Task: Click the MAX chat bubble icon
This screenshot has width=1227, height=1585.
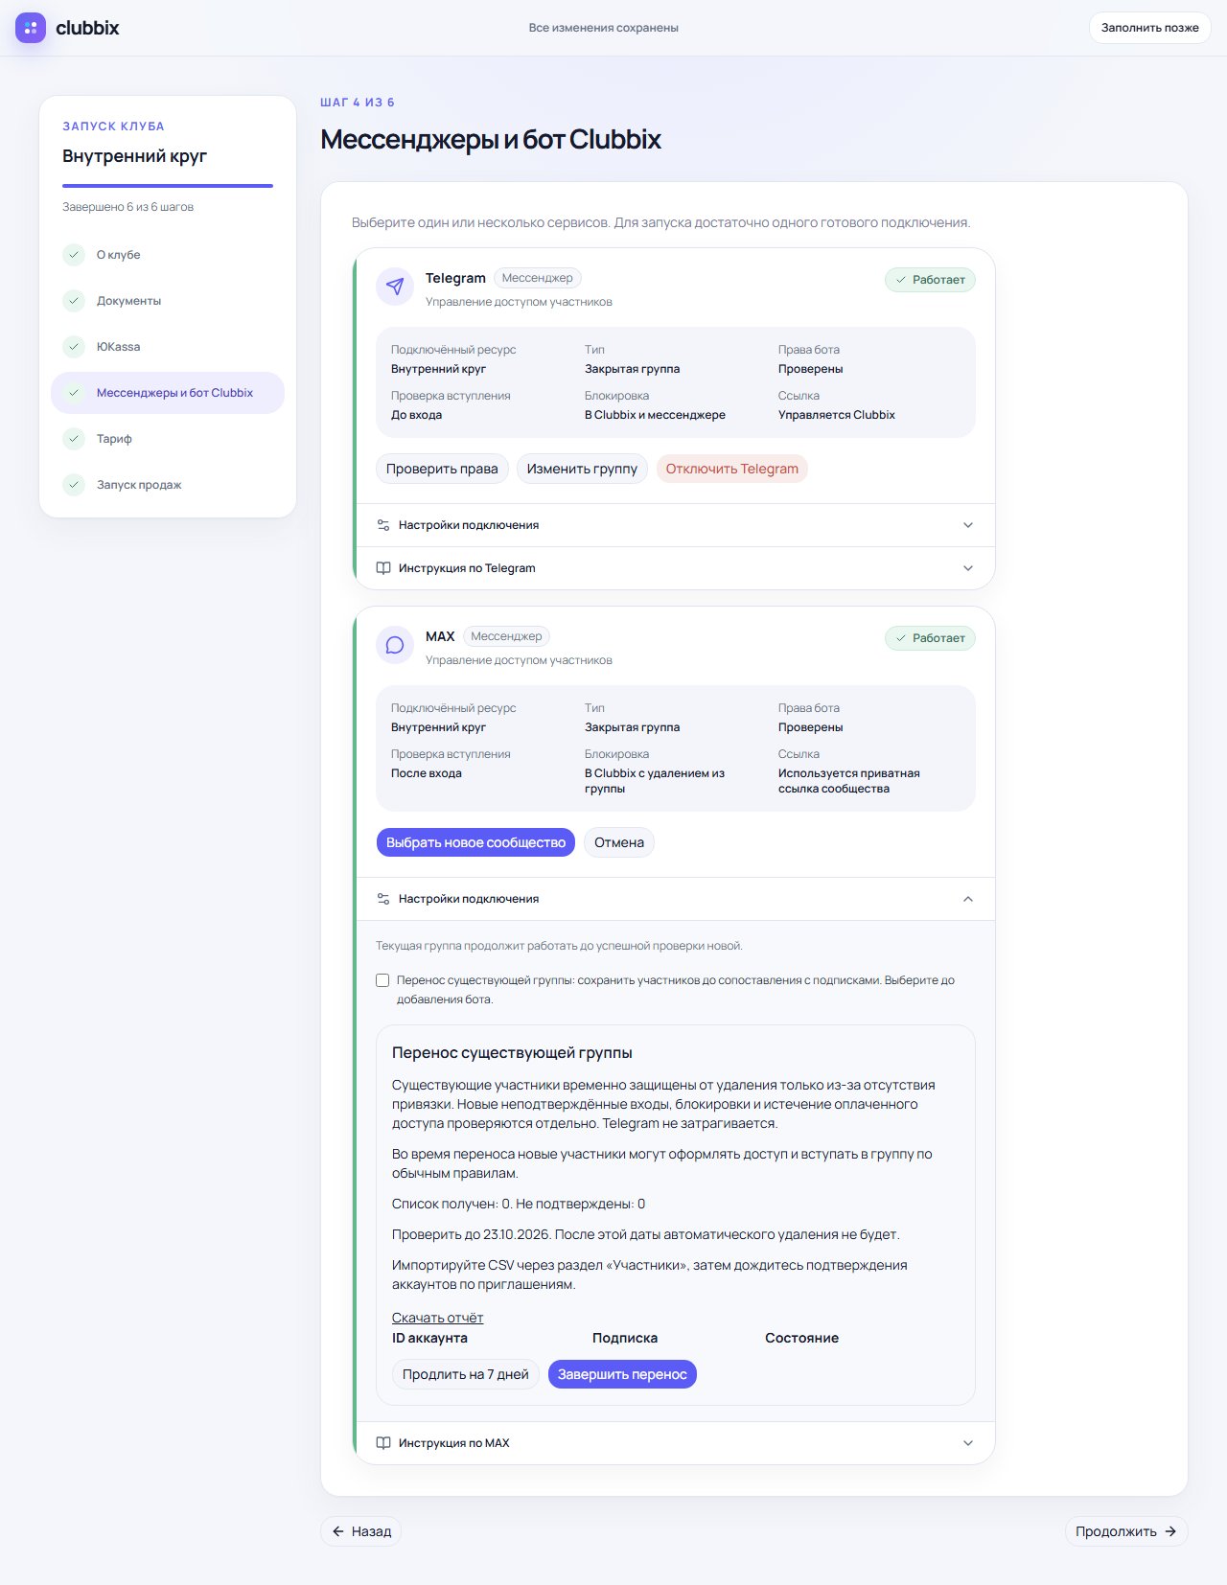Action: [395, 645]
